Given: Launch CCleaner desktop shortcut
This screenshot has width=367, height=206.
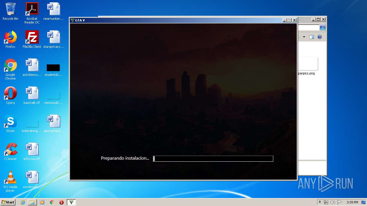Looking at the screenshot, I should [x=10, y=152].
